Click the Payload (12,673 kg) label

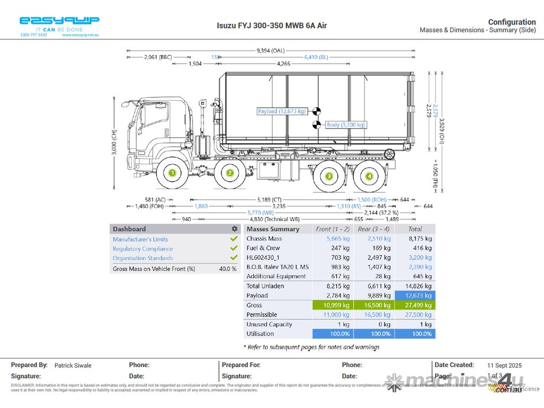(x=282, y=112)
